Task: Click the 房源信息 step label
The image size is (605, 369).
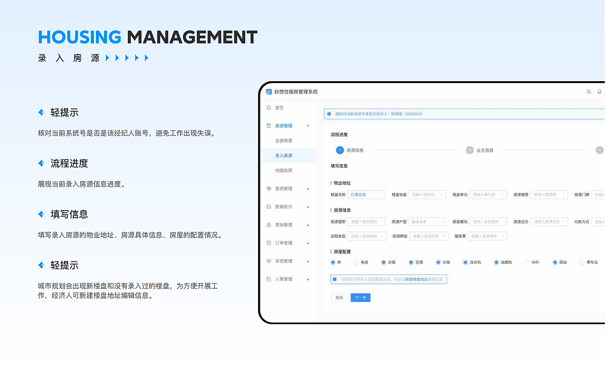Action: (x=355, y=150)
